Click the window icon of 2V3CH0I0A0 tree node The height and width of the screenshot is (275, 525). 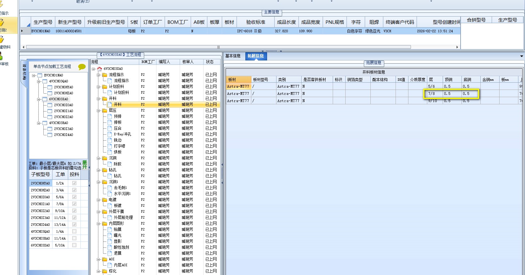click(x=50, y=105)
